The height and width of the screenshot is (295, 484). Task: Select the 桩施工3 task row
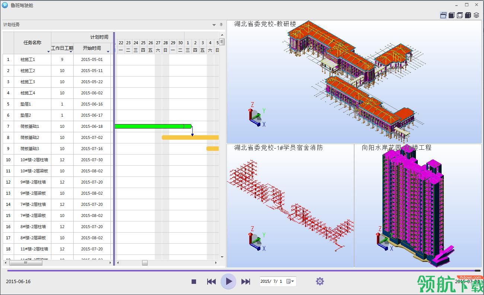click(57, 82)
